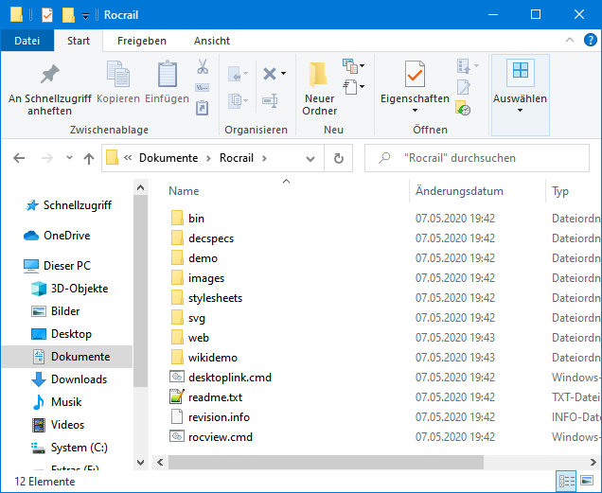The image size is (602, 493).
Task: Open the Ansicht ribbon tab
Action: [x=211, y=41]
